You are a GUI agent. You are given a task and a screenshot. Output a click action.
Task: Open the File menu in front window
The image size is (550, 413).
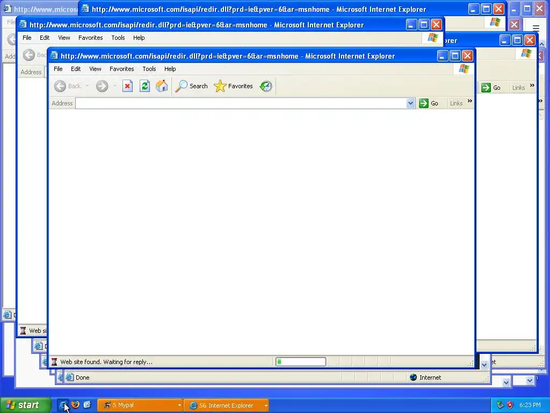[x=58, y=69]
